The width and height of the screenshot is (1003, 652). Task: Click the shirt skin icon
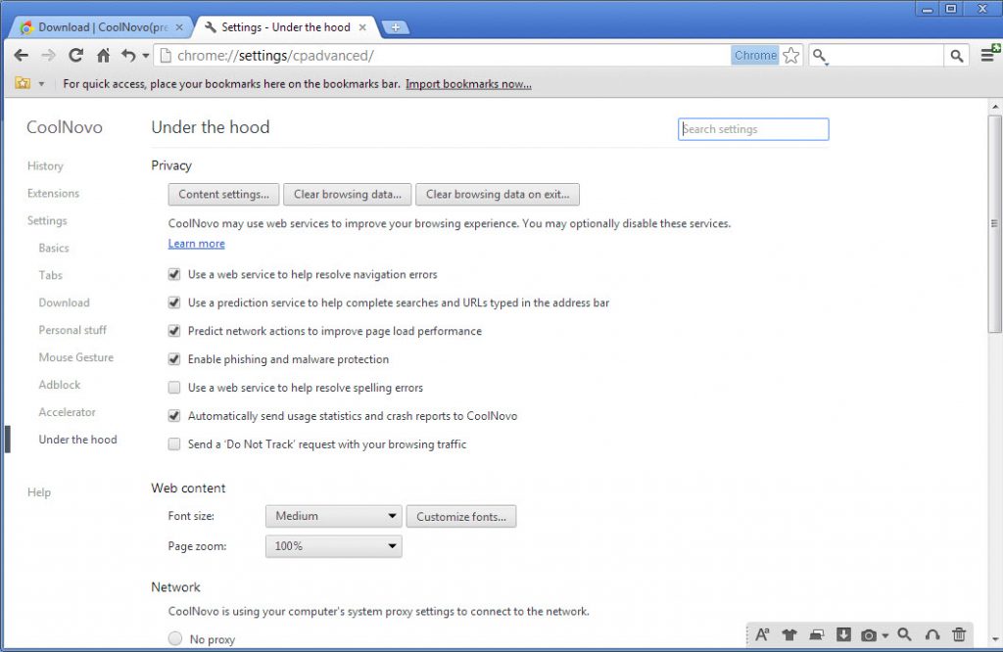pos(789,634)
